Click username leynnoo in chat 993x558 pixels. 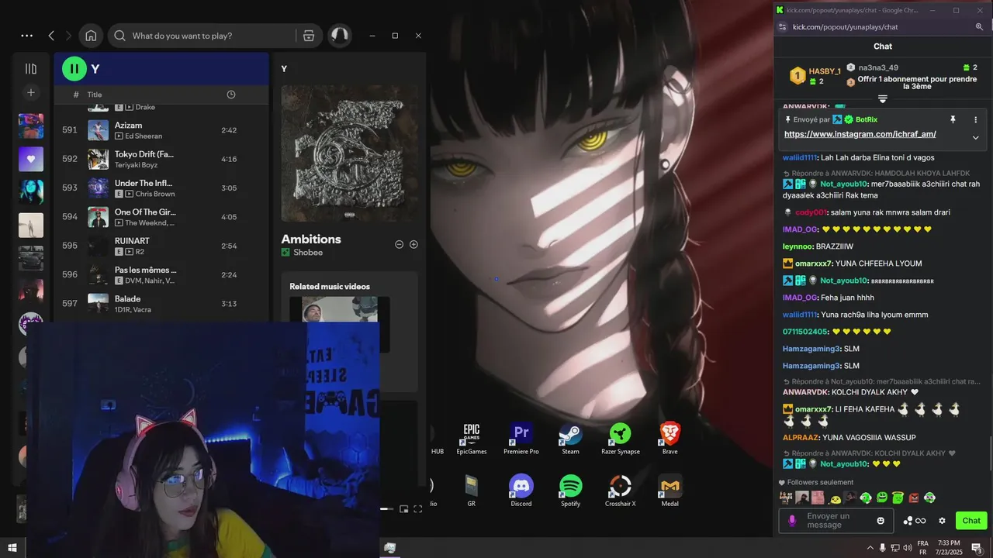click(x=797, y=246)
